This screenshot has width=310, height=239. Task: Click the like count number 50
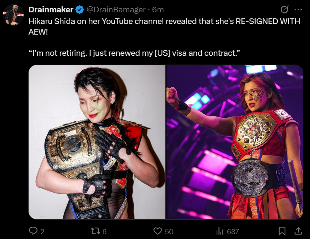point(169,232)
